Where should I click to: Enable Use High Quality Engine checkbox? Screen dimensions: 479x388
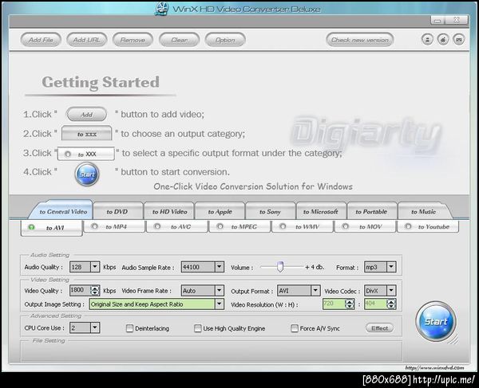[198, 328]
